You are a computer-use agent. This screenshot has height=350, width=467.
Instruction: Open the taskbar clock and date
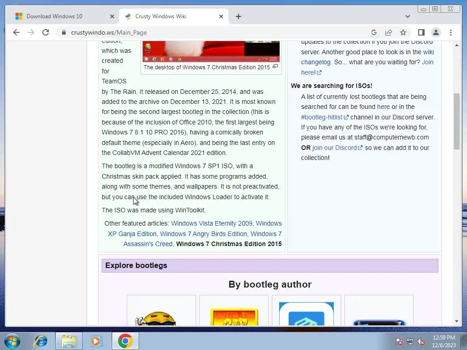coord(444,341)
